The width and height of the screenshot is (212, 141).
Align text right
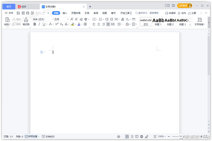click(103, 24)
